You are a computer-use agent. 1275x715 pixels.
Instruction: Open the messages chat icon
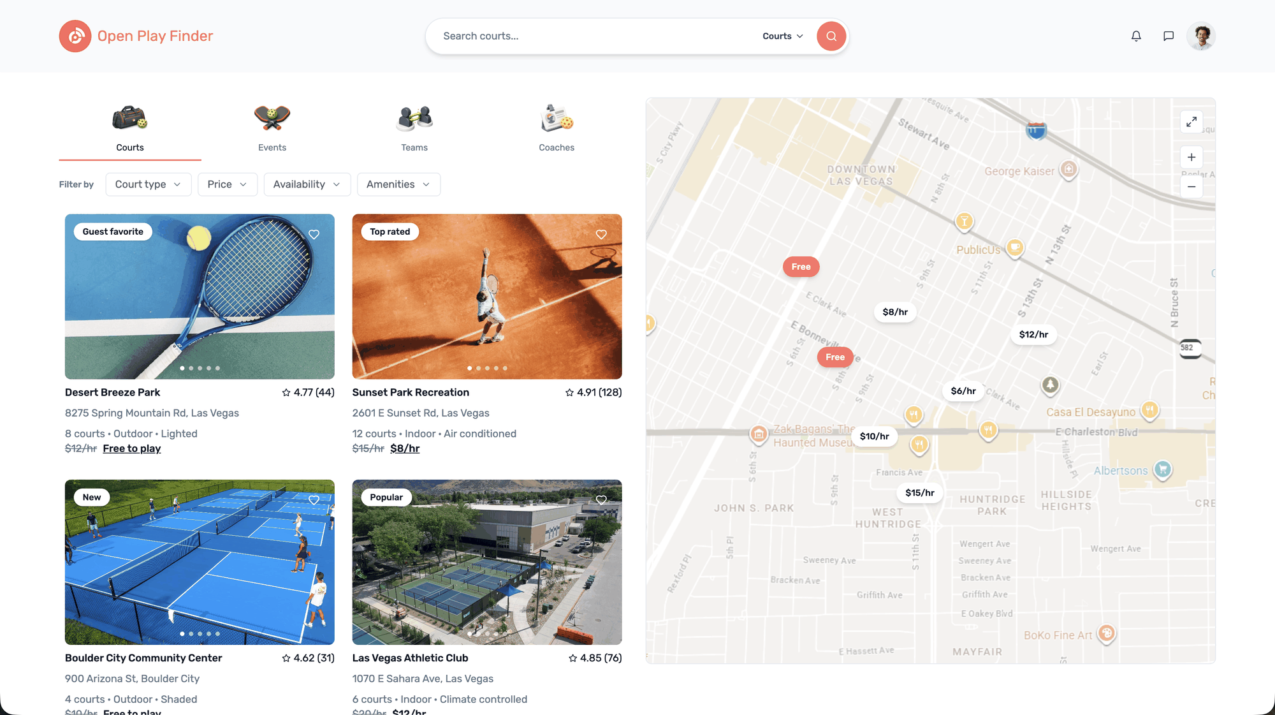1169,36
